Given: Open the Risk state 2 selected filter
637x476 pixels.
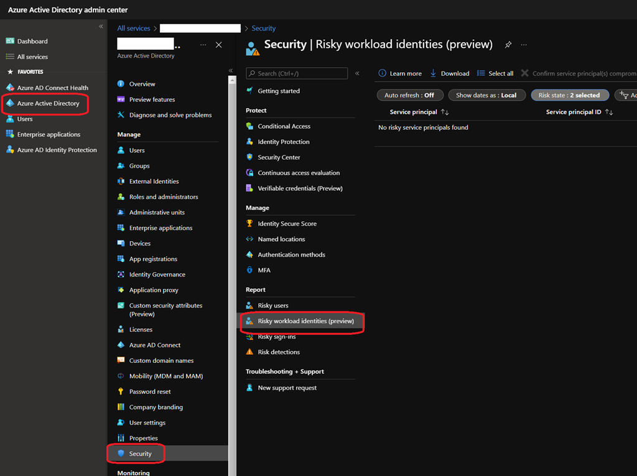Looking at the screenshot, I should tap(569, 95).
